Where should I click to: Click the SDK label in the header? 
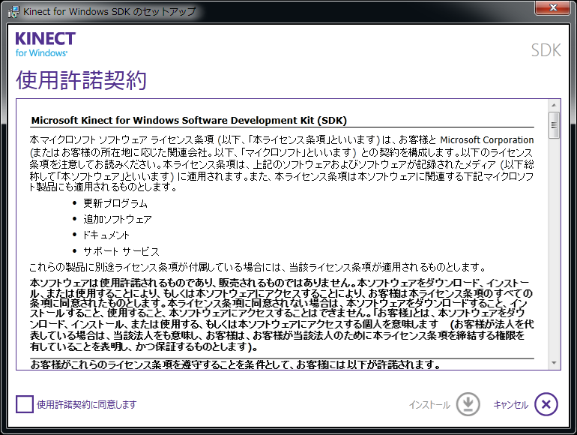pyautogui.click(x=546, y=50)
